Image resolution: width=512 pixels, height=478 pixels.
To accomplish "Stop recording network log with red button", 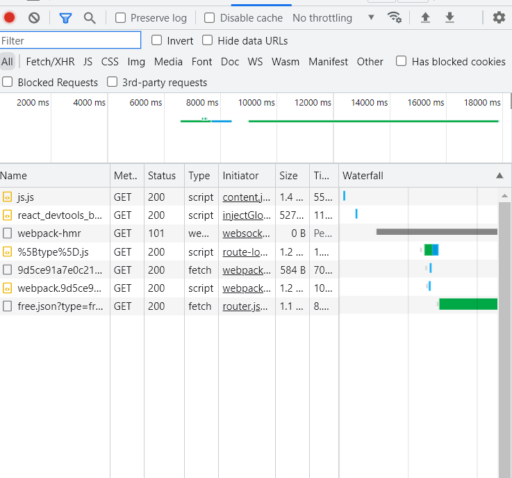I will pyautogui.click(x=9, y=17).
